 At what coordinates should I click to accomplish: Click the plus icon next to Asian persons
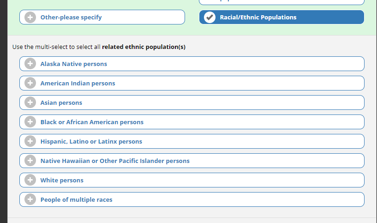coord(30,102)
